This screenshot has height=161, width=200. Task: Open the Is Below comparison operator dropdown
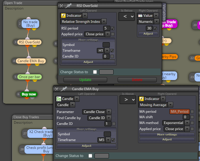coord(127,16)
